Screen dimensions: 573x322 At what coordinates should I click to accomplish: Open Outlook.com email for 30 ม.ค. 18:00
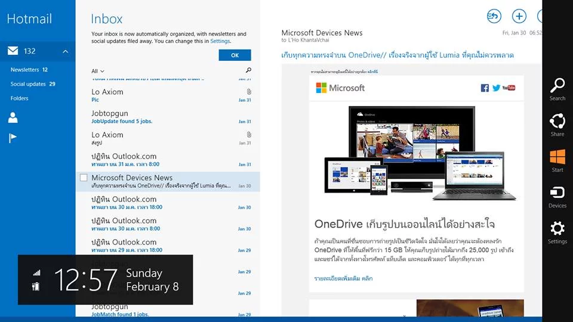[x=168, y=203]
